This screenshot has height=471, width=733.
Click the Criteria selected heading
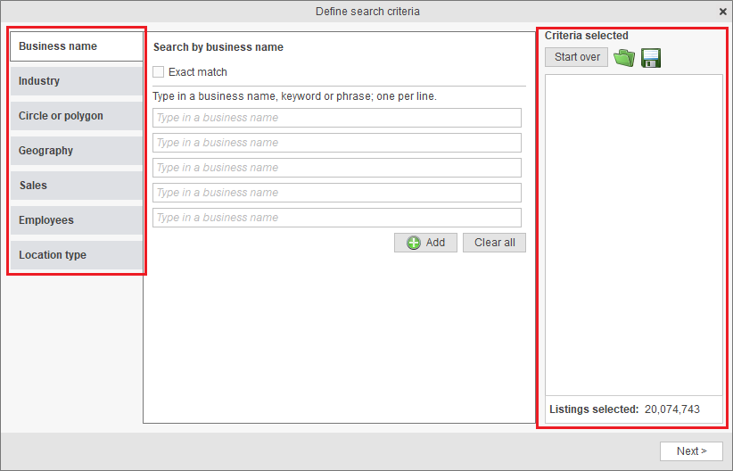coord(586,36)
